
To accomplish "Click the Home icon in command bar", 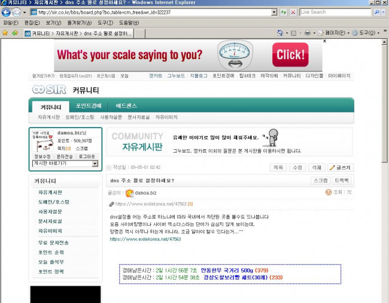I will (x=281, y=33).
